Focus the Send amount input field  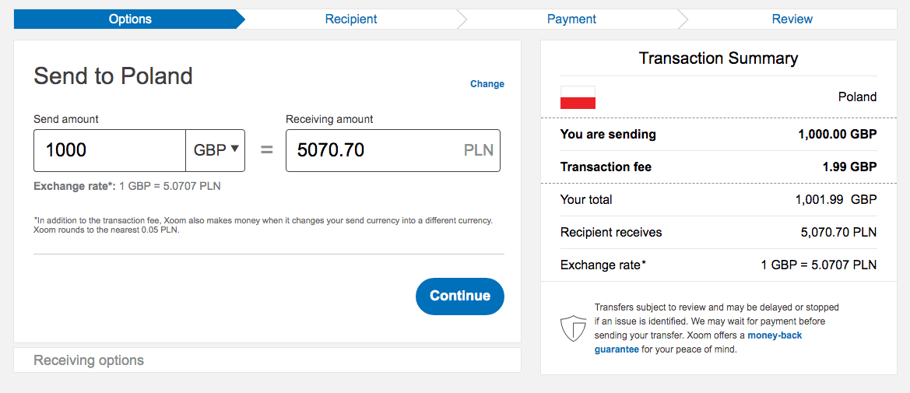pyautogui.click(x=110, y=150)
